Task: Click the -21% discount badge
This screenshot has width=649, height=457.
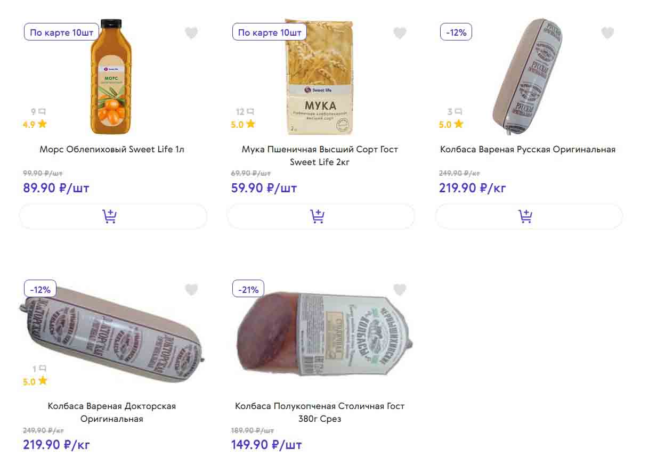Action: click(248, 290)
